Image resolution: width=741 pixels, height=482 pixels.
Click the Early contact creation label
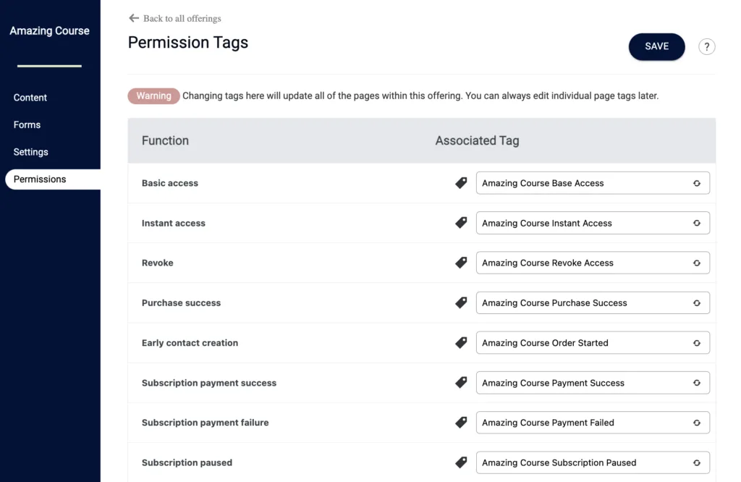point(190,342)
